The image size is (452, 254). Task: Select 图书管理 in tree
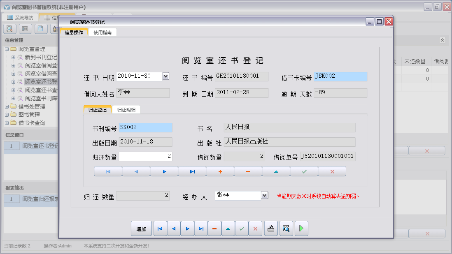tap(29, 115)
